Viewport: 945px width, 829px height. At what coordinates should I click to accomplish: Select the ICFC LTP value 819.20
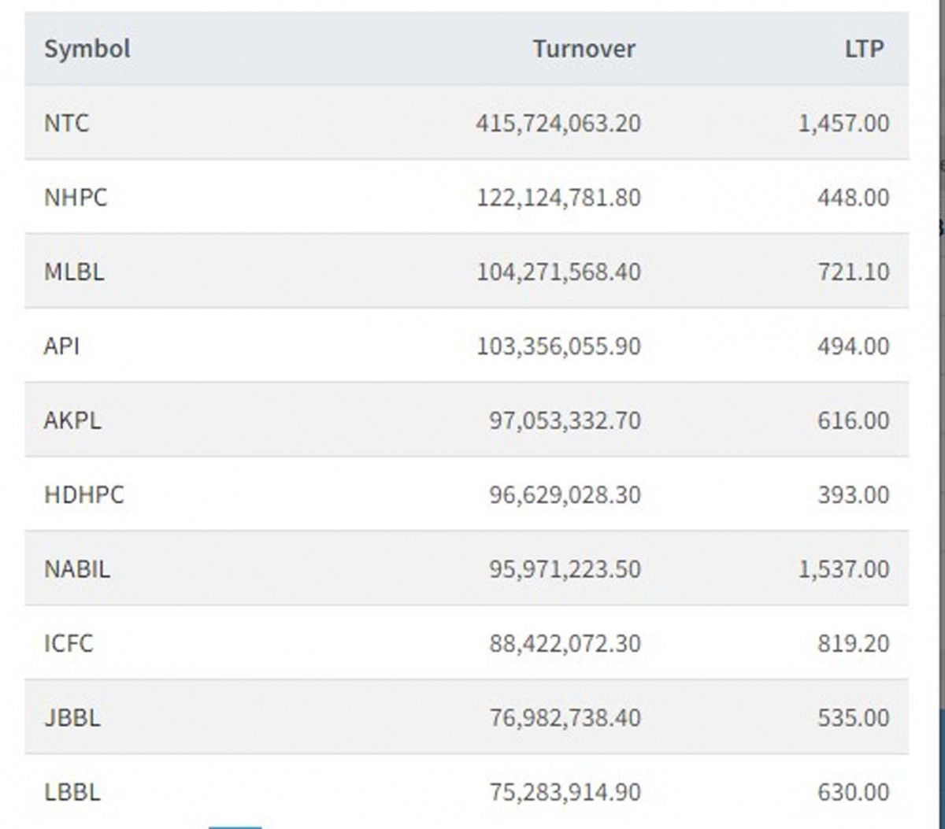[x=853, y=644]
